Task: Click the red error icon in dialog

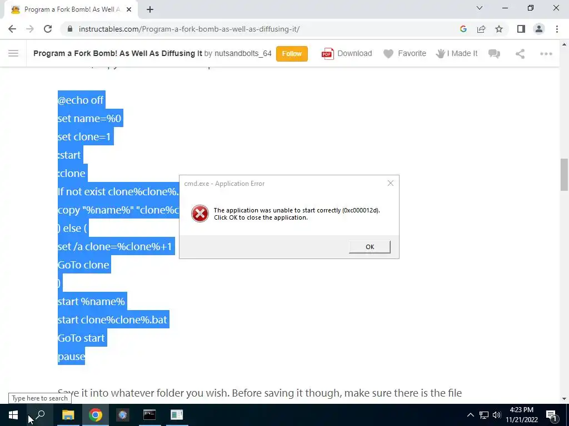Action: (x=200, y=214)
